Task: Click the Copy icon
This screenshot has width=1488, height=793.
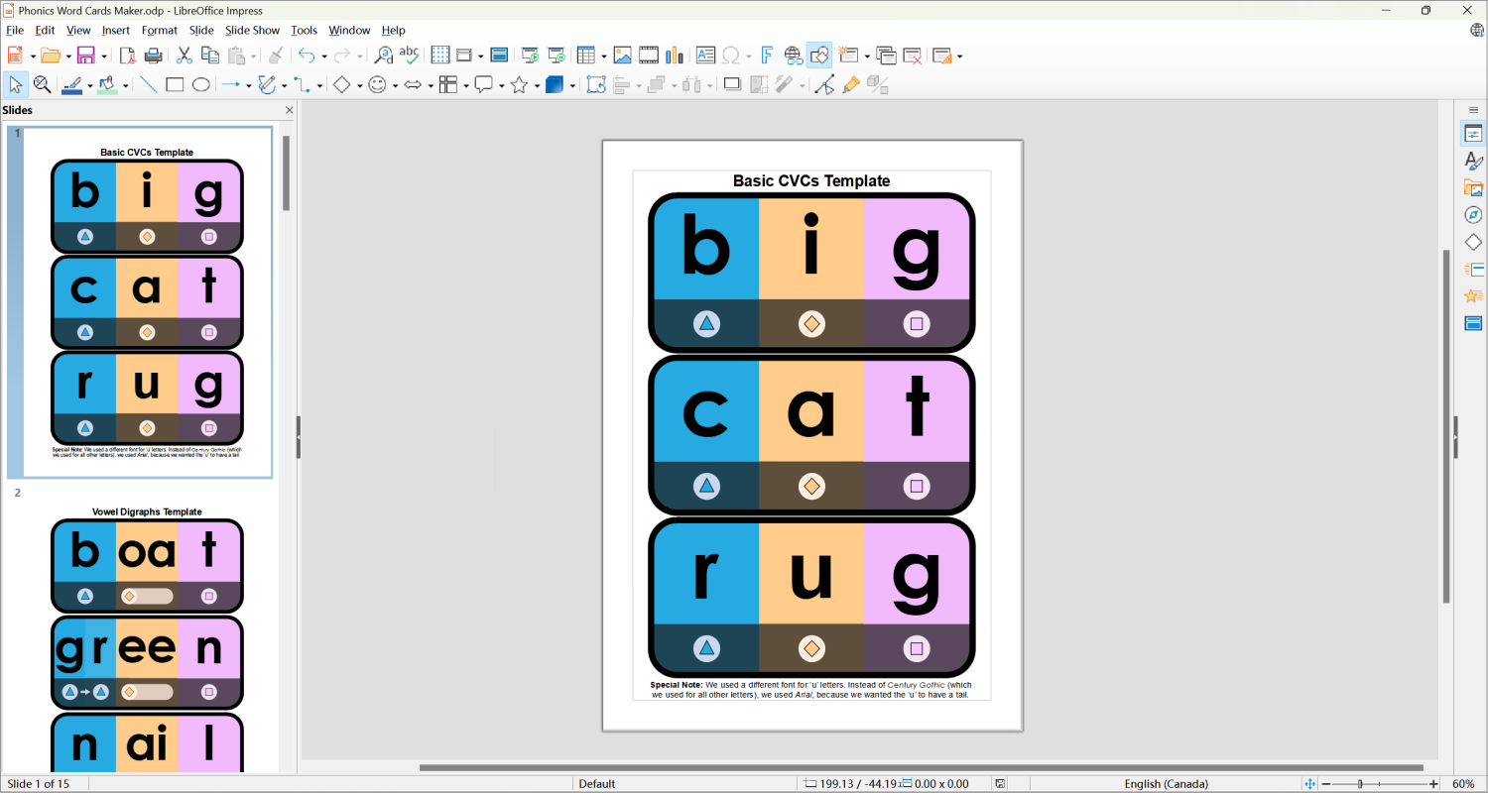Action: pos(209,56)
